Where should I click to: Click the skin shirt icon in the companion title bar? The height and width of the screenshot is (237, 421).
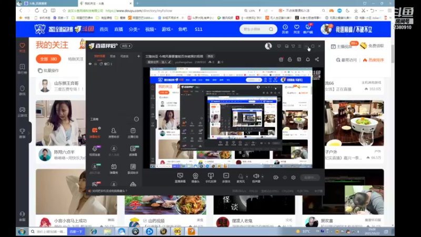click(293, 46)
